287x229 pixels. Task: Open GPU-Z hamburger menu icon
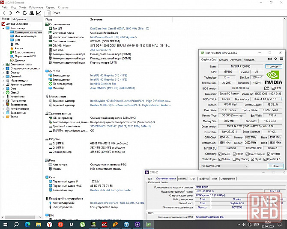[x=281, y=59]
